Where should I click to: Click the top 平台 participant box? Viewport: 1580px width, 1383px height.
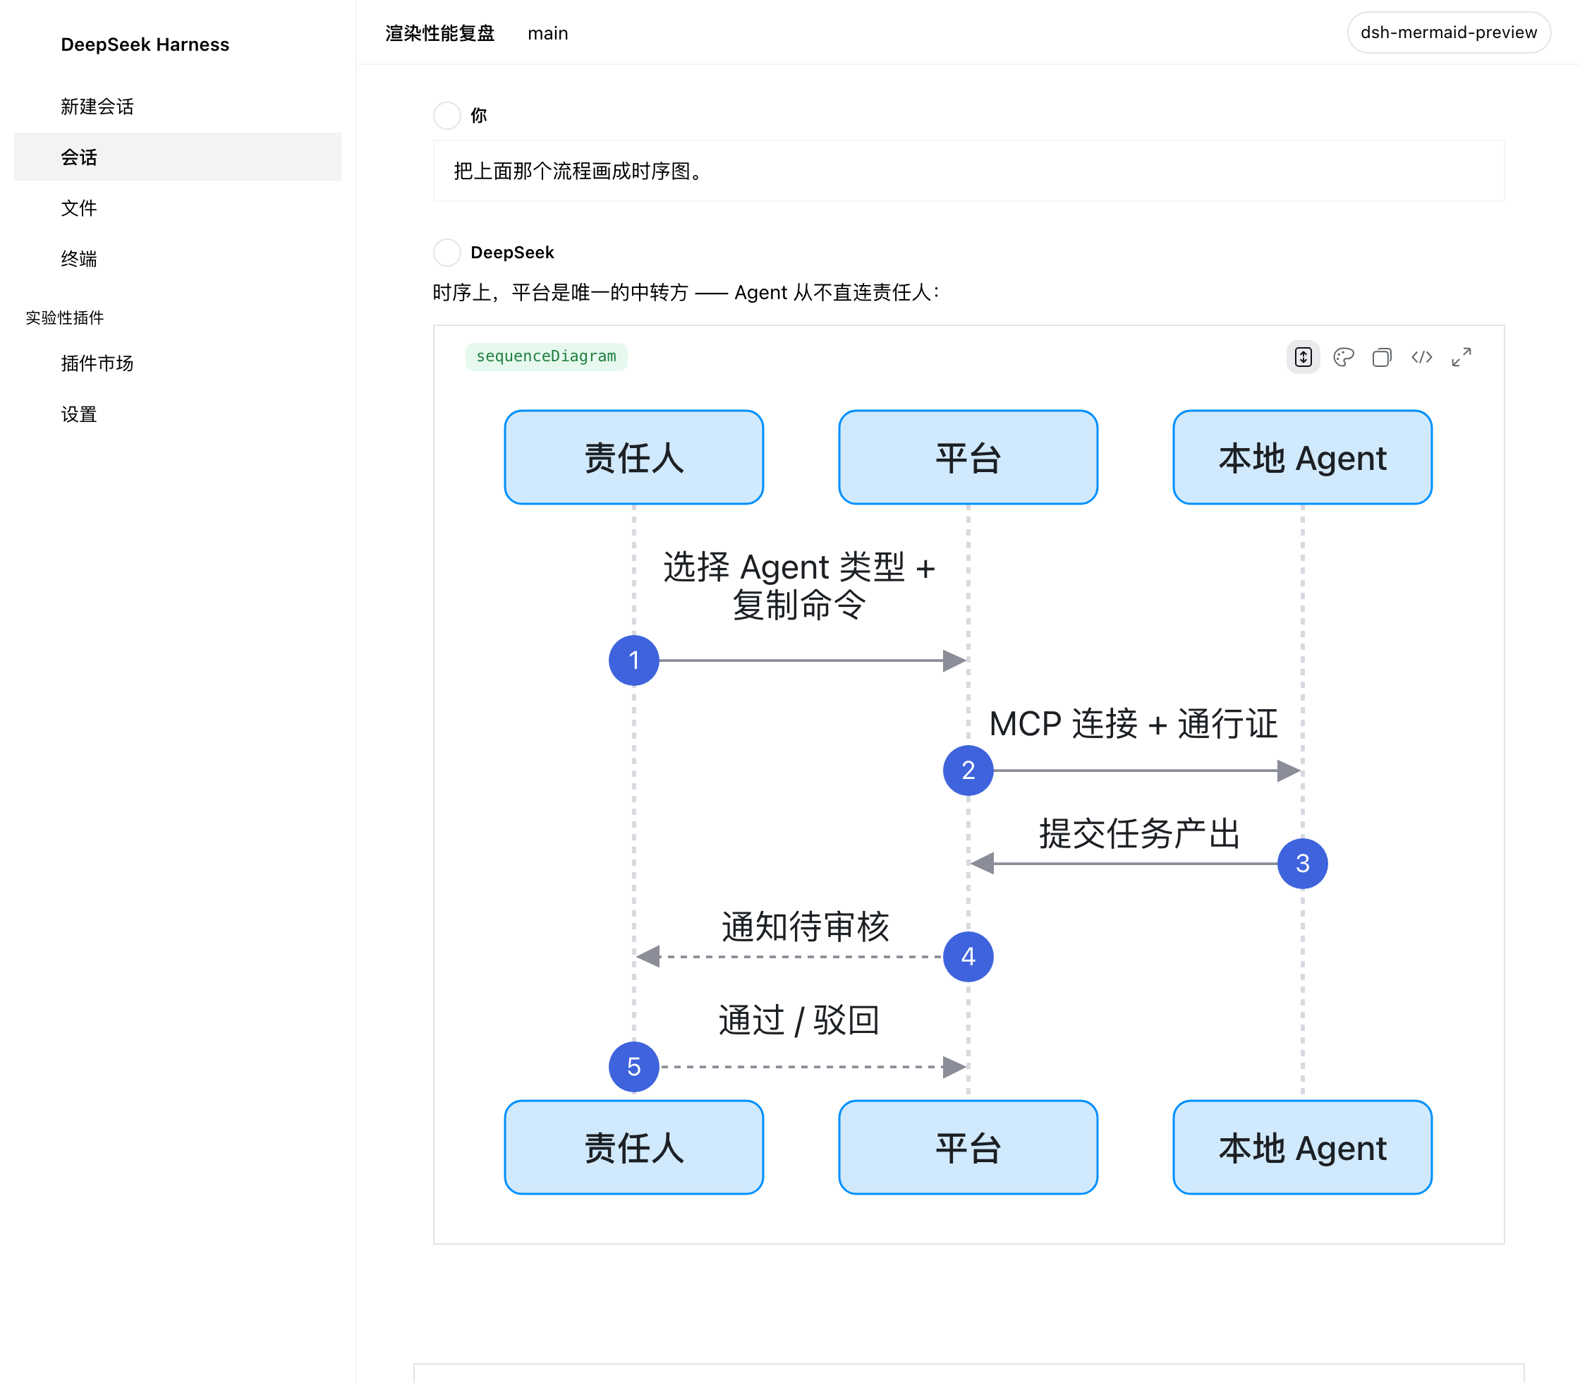click(x=968, y=458)
